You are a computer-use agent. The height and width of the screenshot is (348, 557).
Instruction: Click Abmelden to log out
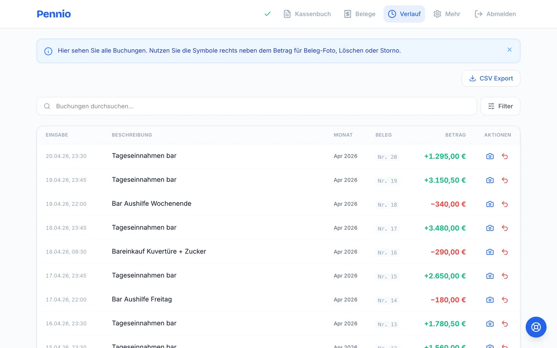point(495,14)
